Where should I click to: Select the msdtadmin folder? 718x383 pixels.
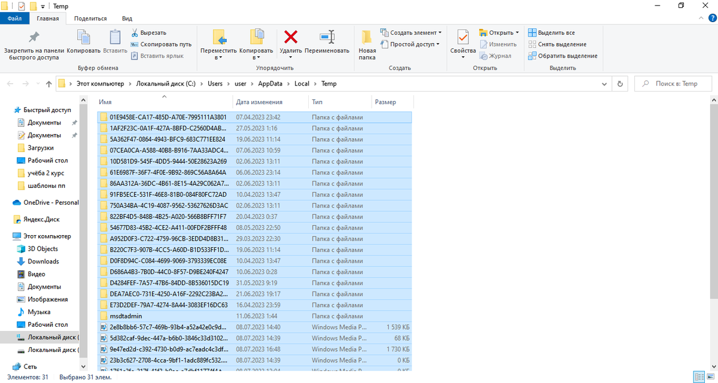(x=254, y=315)
